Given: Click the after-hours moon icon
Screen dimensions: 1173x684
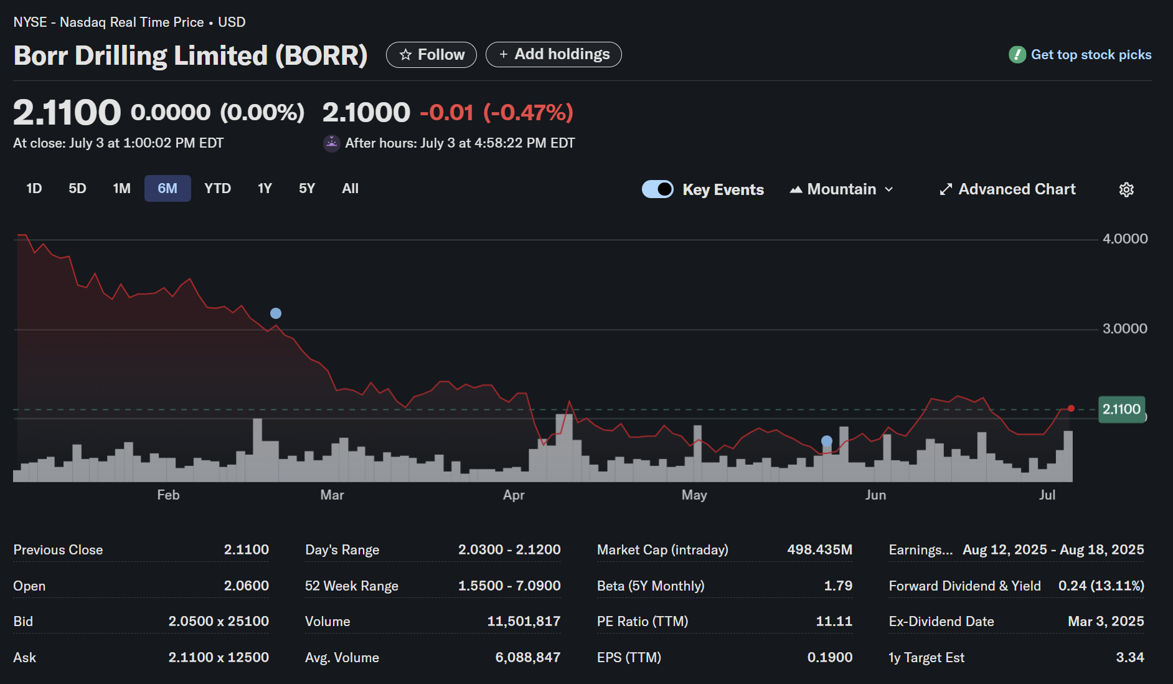Looking at the screenshot, I should click(x=332, y=143).
